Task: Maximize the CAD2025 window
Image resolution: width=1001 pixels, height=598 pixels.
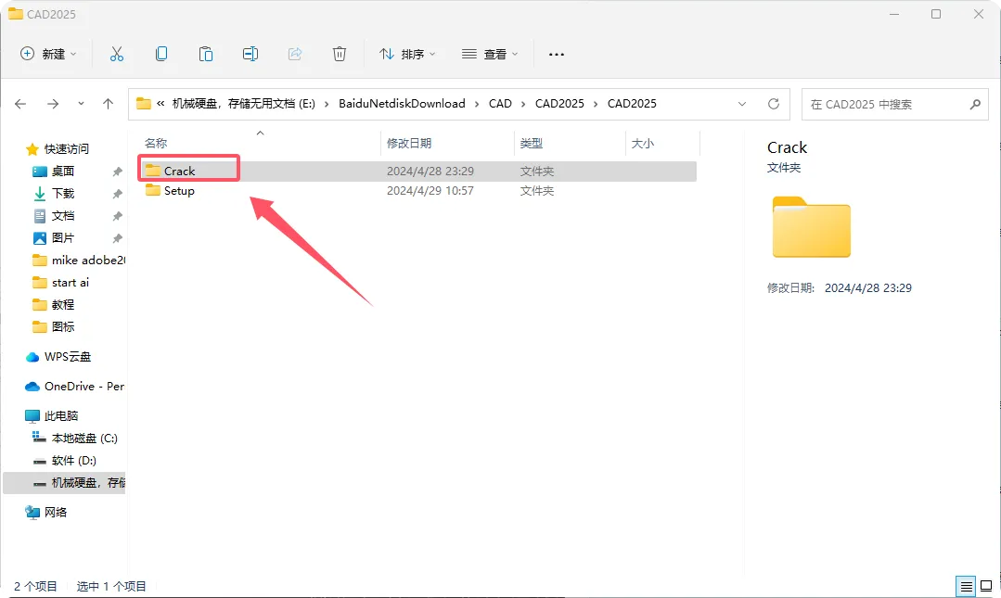Action: point(936,14)
